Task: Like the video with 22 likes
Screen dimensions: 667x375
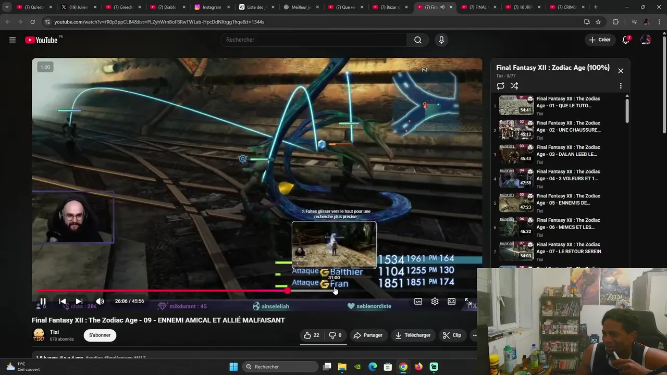Action: pos(312,335)
